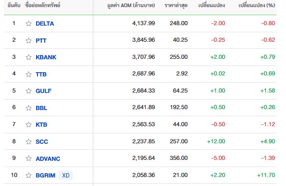The width and height of the screenshot is (286, 186).
Task: Sort by มูลค่า AOM (ล้านบาท) column header
Action: (131, 5)
